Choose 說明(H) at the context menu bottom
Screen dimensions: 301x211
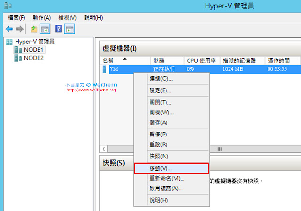[x=171, y=200]
